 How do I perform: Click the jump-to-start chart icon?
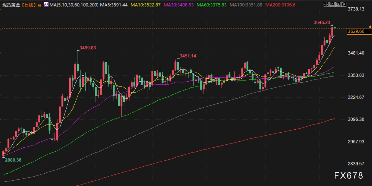332,4
